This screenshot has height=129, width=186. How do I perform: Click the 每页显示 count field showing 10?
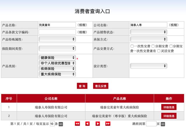coord(52,124)
